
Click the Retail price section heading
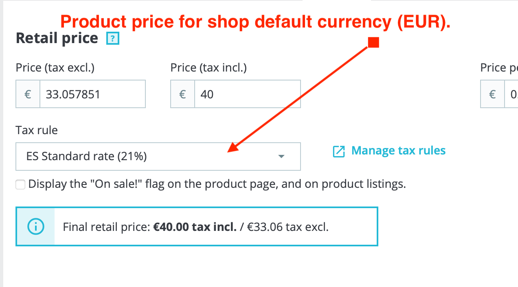pyautogui.click(x=57, y=38)
